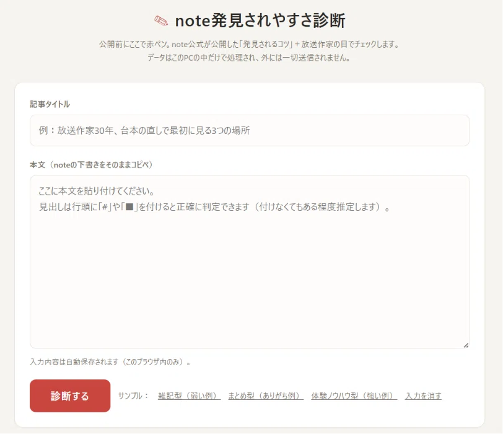This screenshot has height=434, width=503.
Task: Click the 入力内容は自動保存されます note
Action: pos(110,362)
